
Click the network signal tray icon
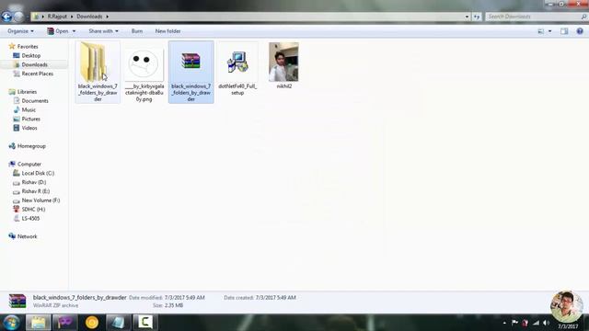536,323
